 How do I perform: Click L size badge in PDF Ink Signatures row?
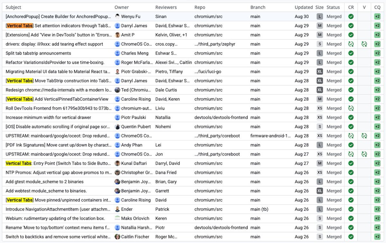click(320, 145)
